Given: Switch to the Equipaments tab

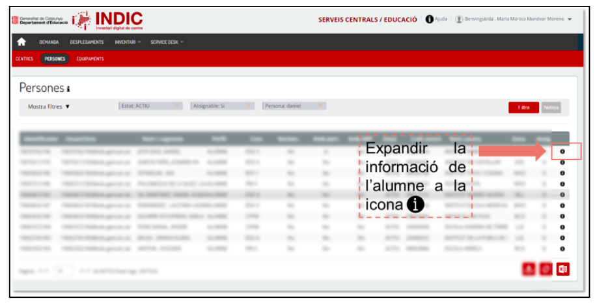Looking at the screenshot, I should click(x=90, y=59).
